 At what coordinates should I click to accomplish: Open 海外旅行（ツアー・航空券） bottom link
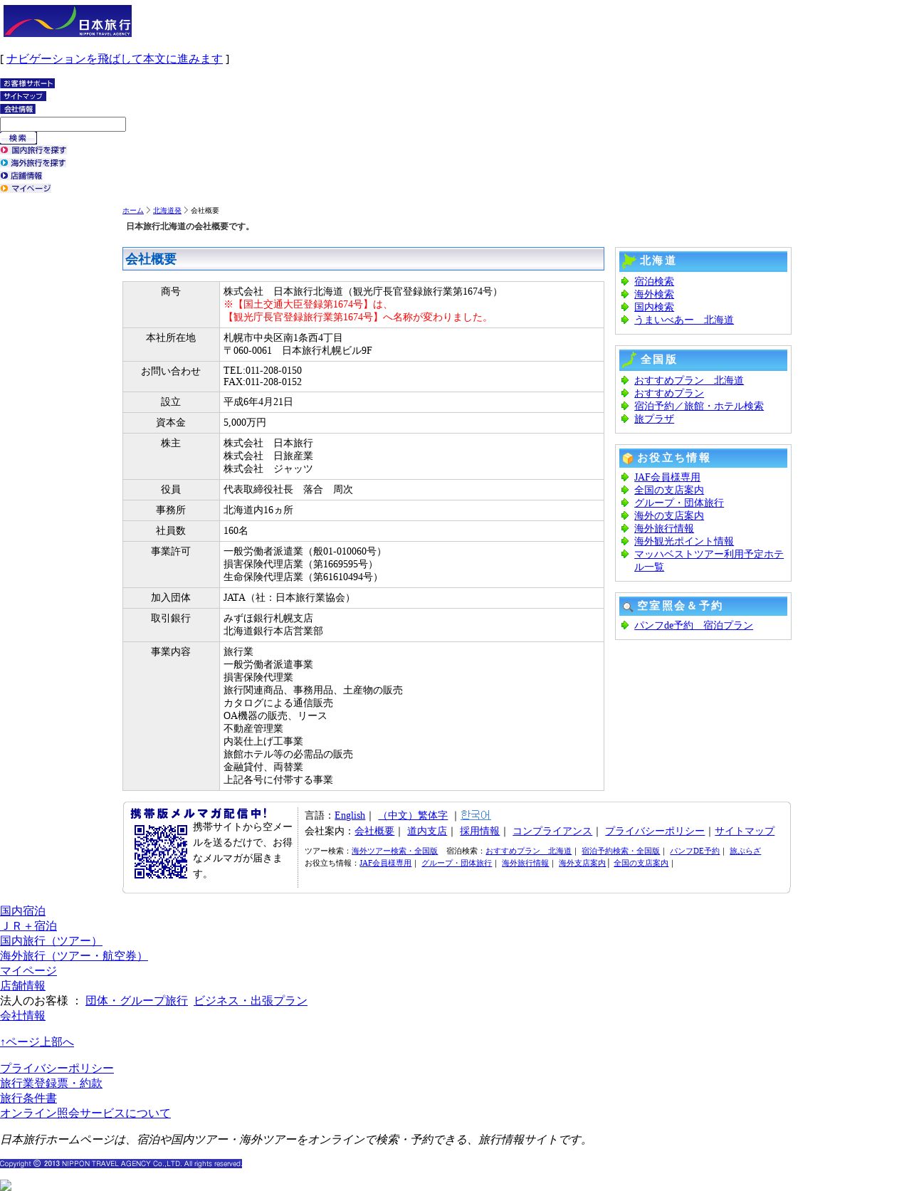[74, 955]
